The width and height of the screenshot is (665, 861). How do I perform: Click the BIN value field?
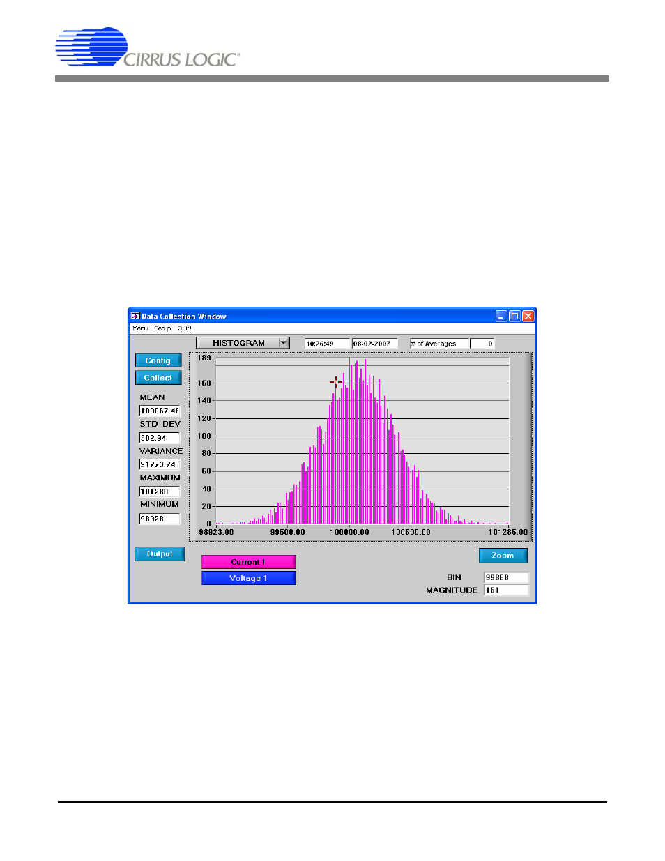tap(506, 577)
